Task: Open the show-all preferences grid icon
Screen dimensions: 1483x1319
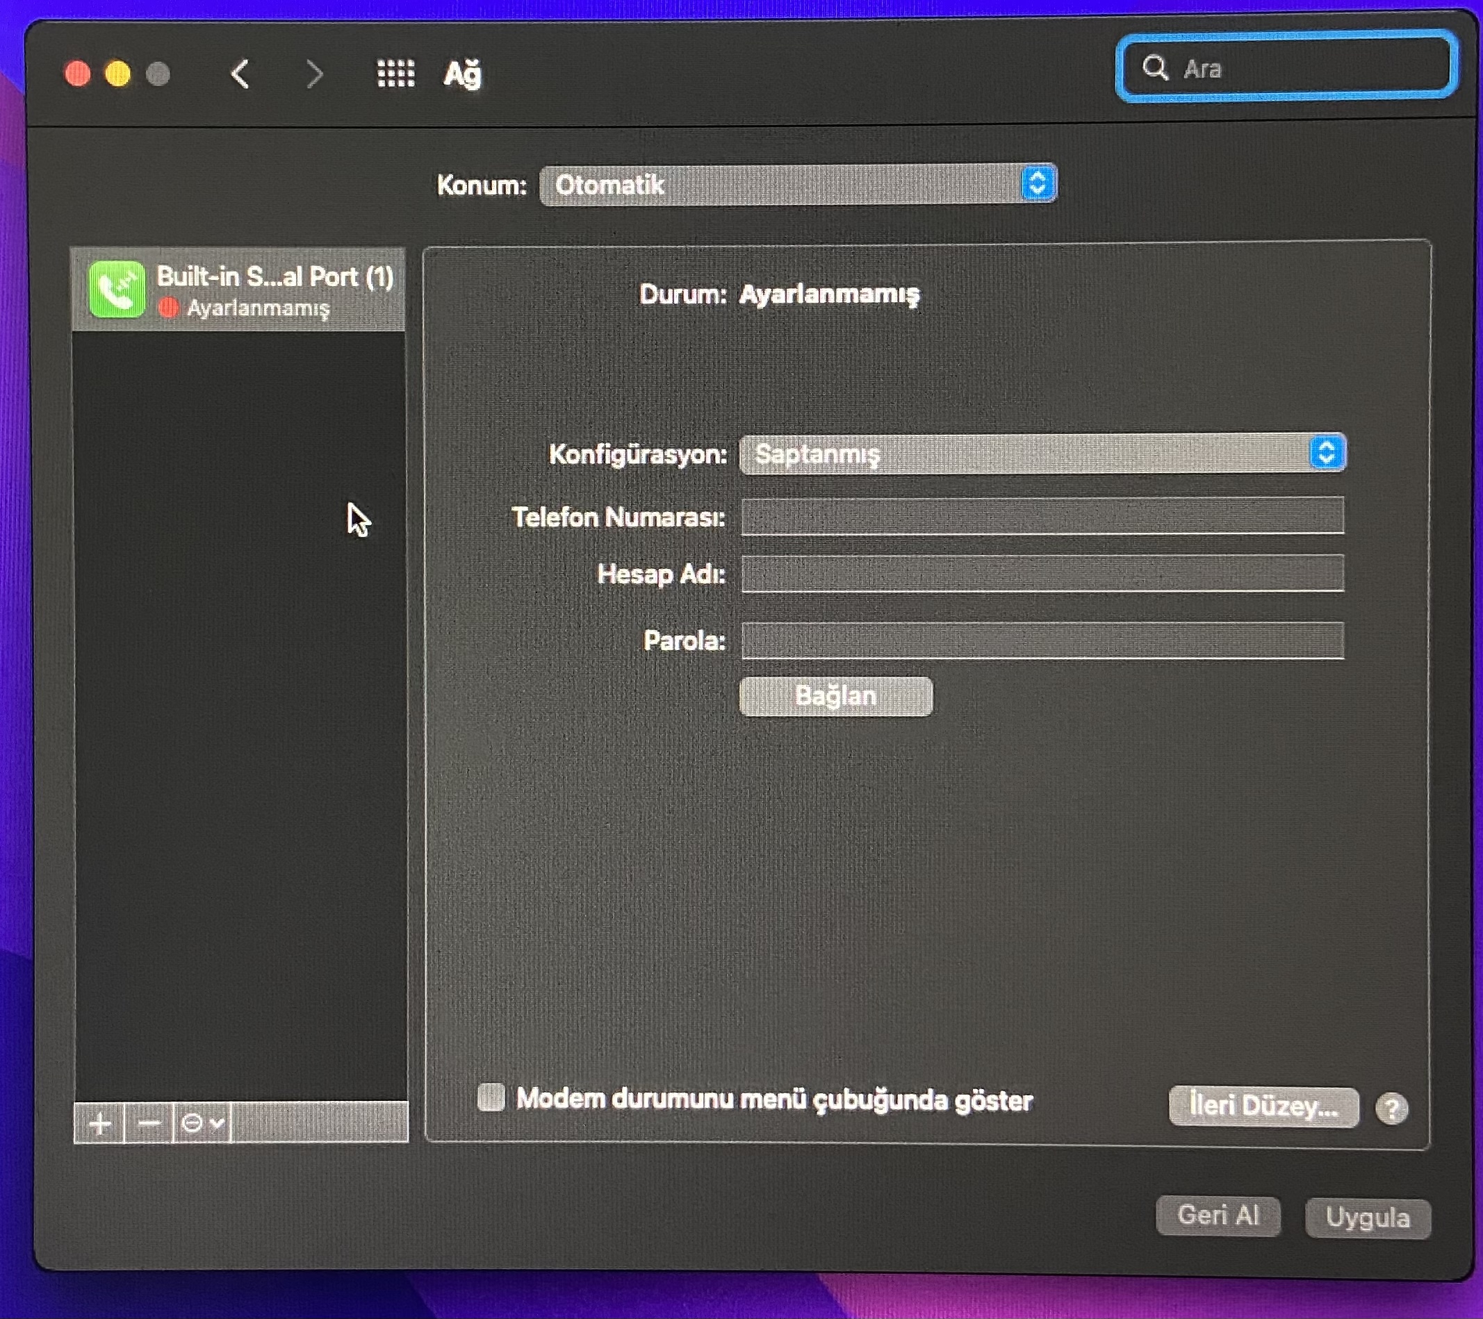Action: click(395, 73)
